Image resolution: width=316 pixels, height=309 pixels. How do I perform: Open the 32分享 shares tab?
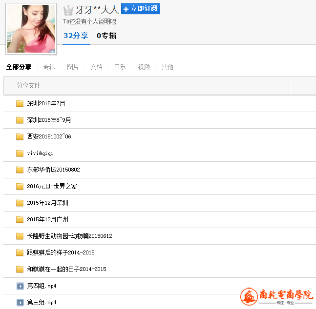tap(76, 36)
